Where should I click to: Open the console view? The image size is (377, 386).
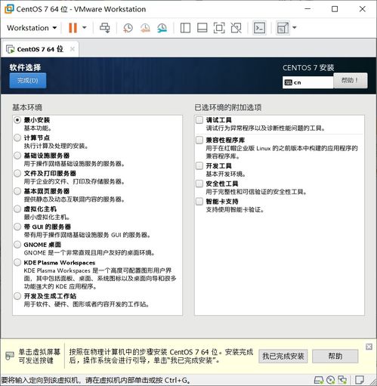click(x=259, y=28)
